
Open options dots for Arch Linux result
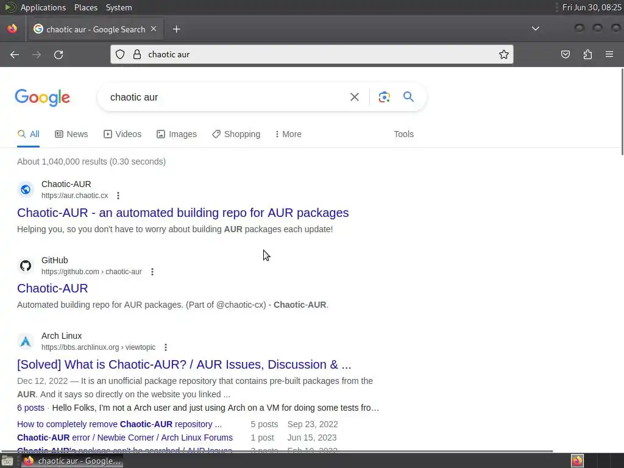[166, 347]
